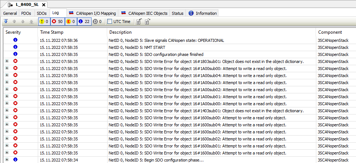
Task: Toggle the exceptions filter showing 0
Action: tap(71, 21)
